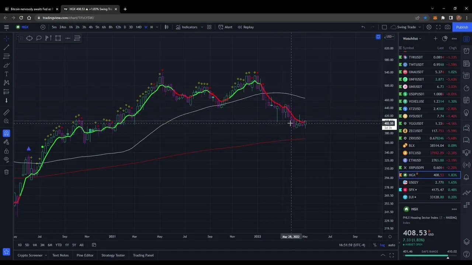Toggle percent scale on price axis
Viewport: 472px width, 265px height.
pyautogui.click(x=375, y=245)
